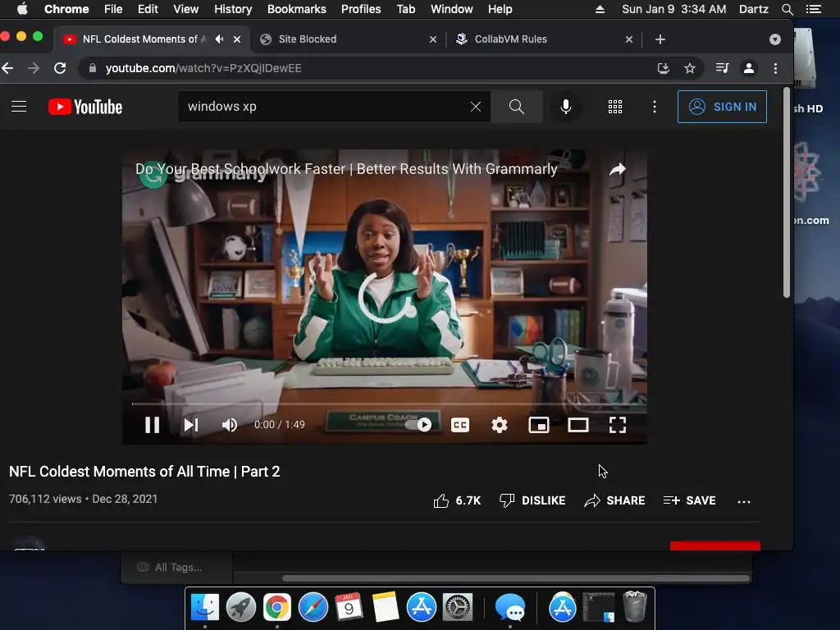Screen dimensions: 840x630
Task: Open YouTube settings three-dot menu
Action: click(x=654, y=107)
